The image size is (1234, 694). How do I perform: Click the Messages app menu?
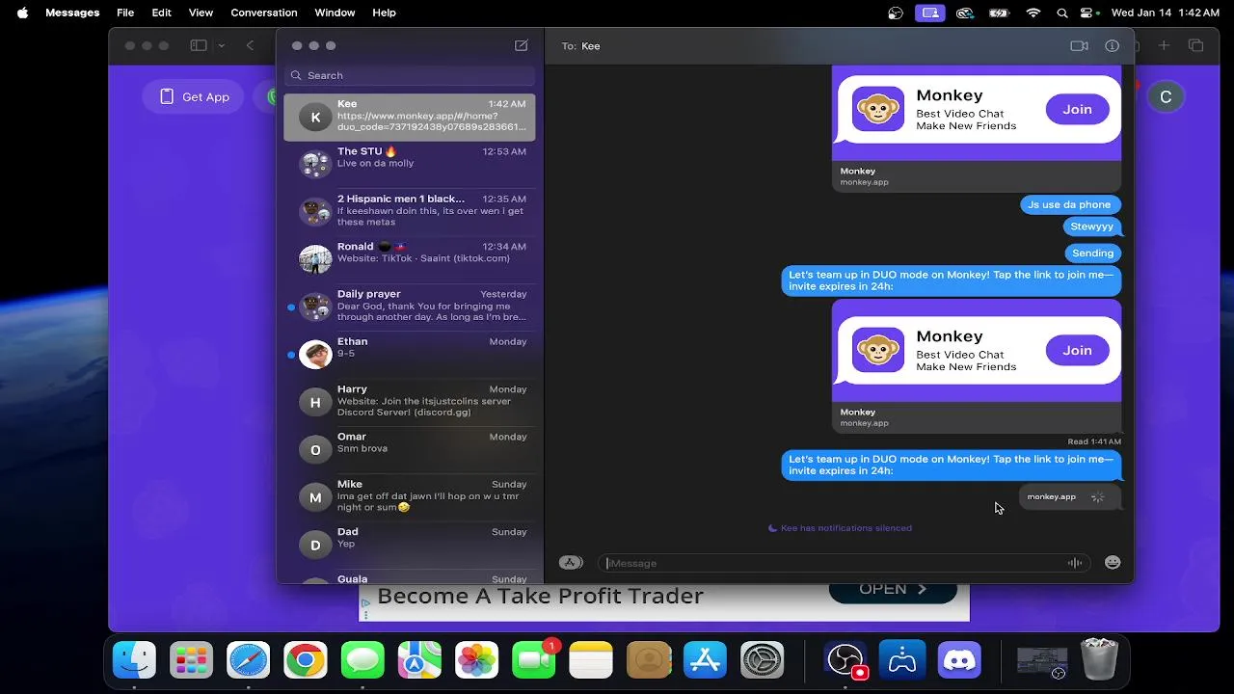(x=72, y=13)
